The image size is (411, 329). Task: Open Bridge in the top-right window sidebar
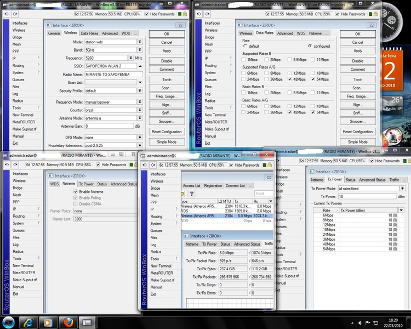tap(209, 37)
